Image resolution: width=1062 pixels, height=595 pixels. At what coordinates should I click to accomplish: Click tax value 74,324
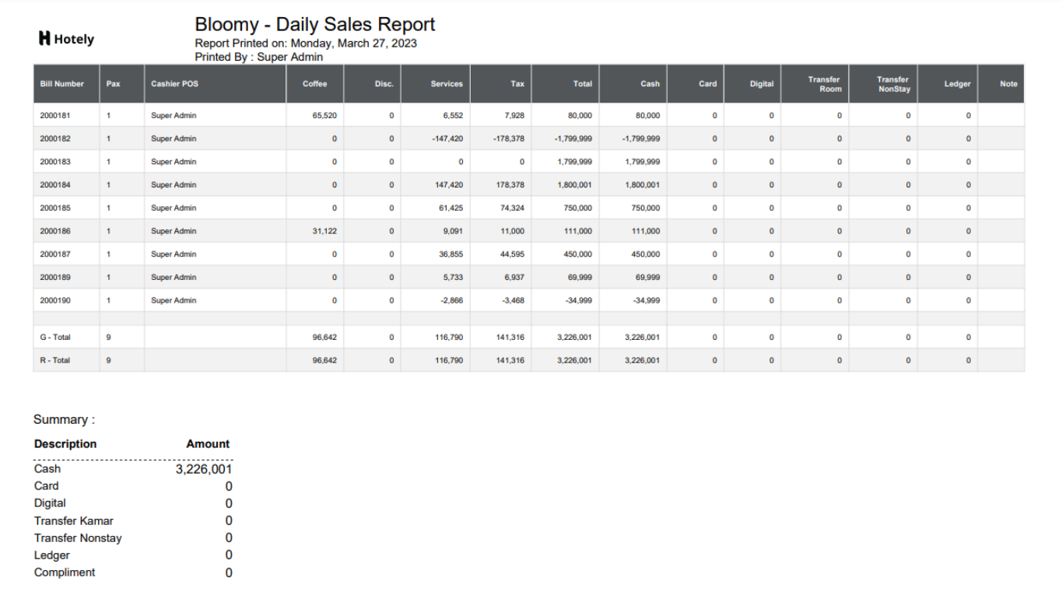coord(510,208)
